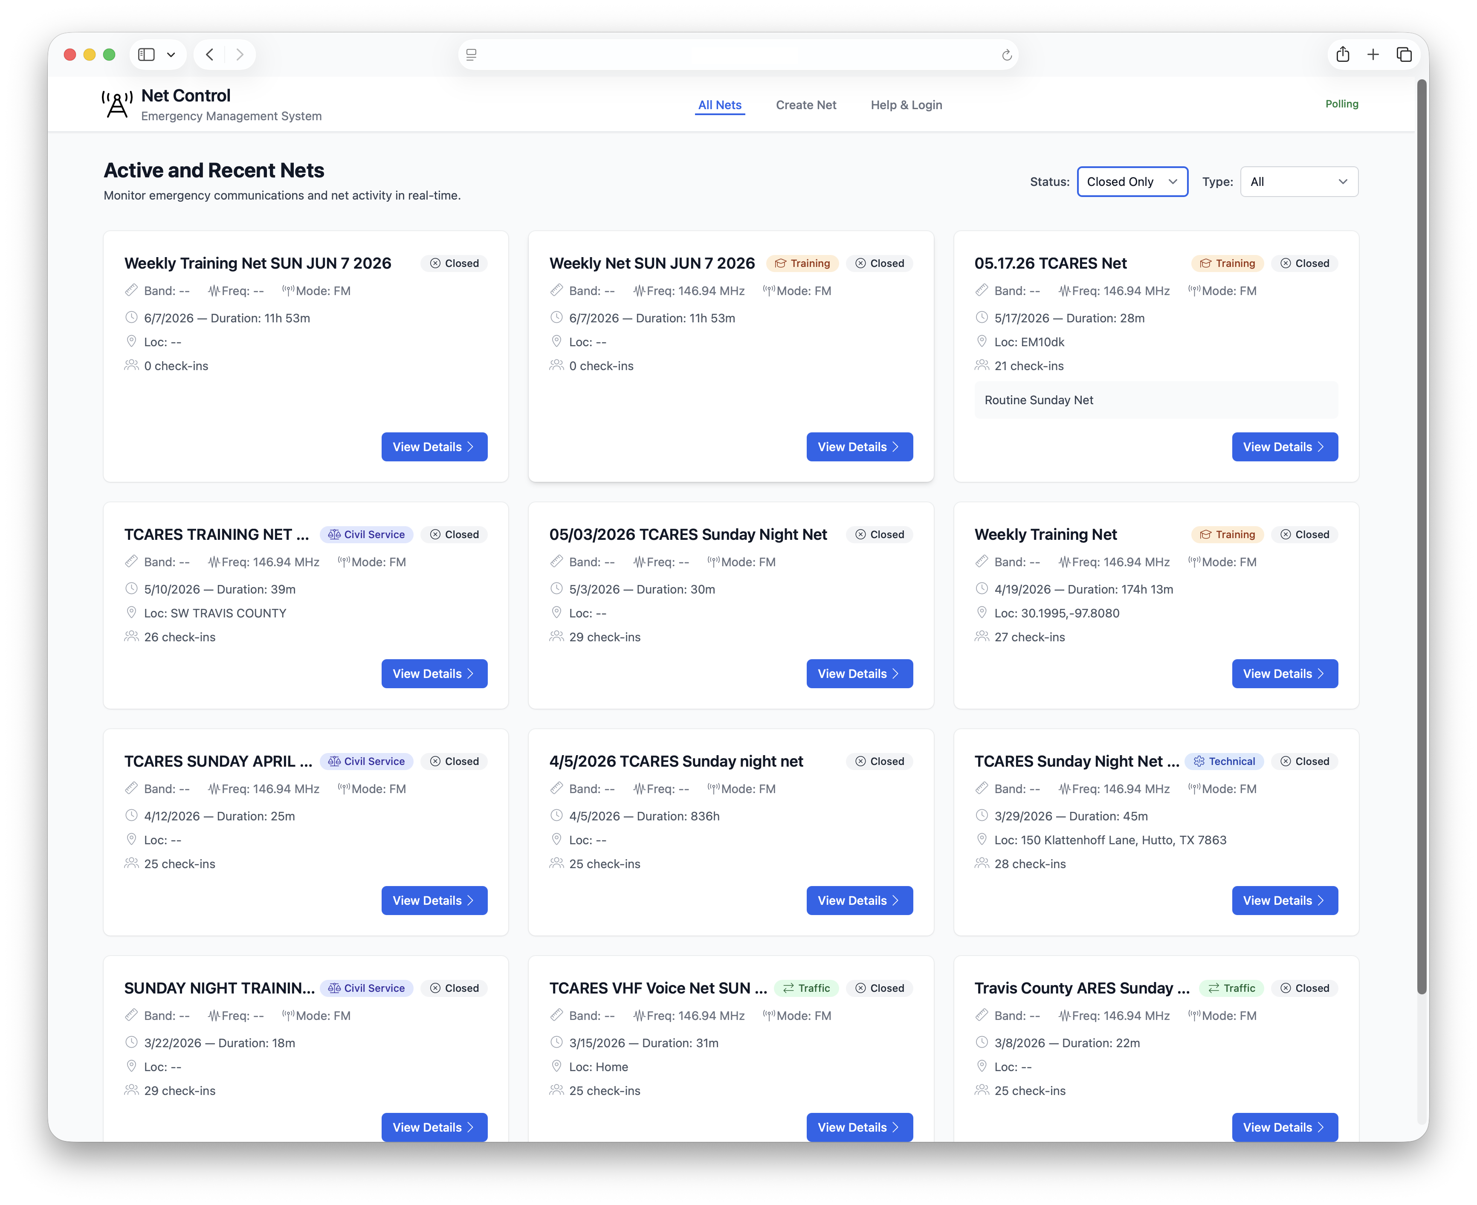The image size is (1477, 1205).
Task: Click the clock icon on Weekly Training Net SUN JUN 7
Action: [131, 318]
